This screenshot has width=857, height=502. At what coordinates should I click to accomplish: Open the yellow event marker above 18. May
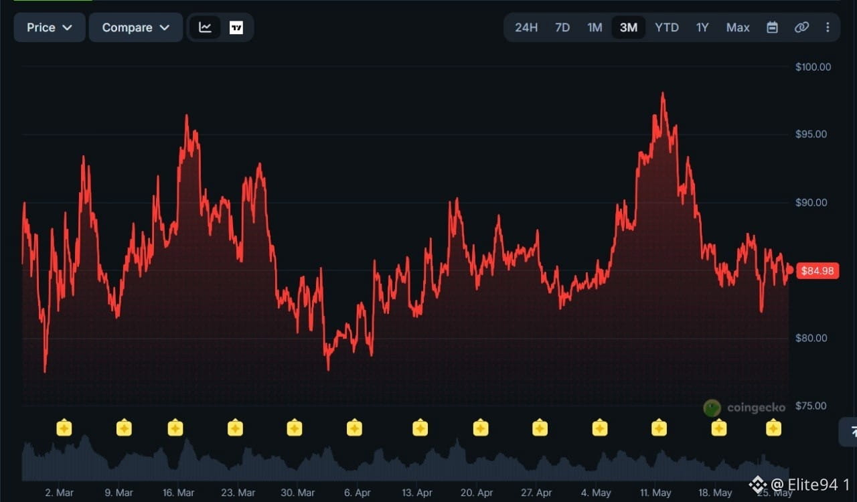coord(719,427)
